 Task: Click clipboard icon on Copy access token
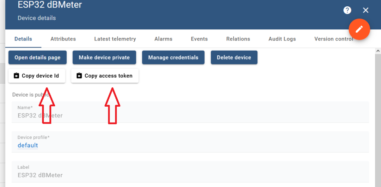coord(79,76)
